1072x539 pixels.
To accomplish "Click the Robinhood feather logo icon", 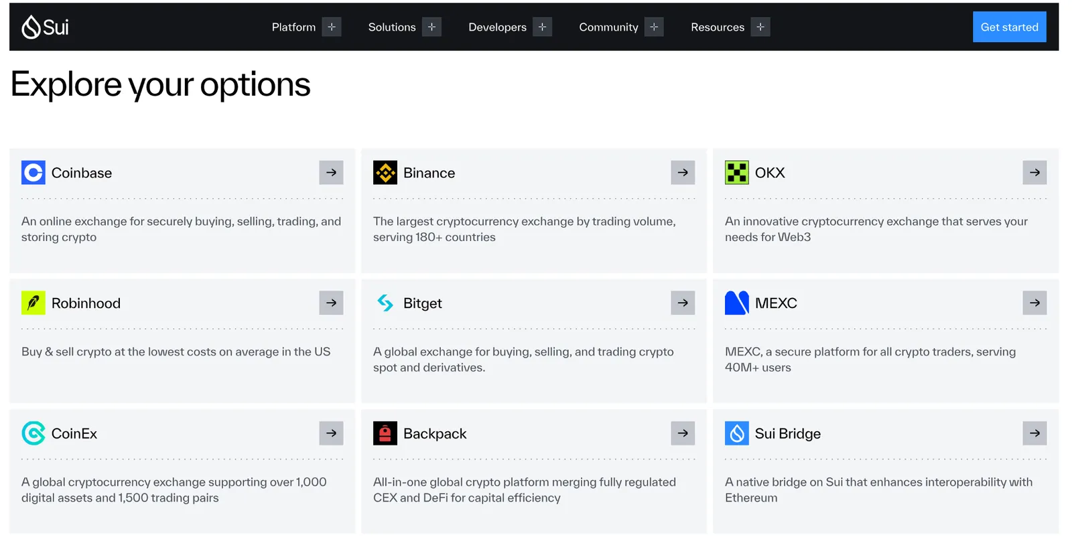I will pos(33,303).
